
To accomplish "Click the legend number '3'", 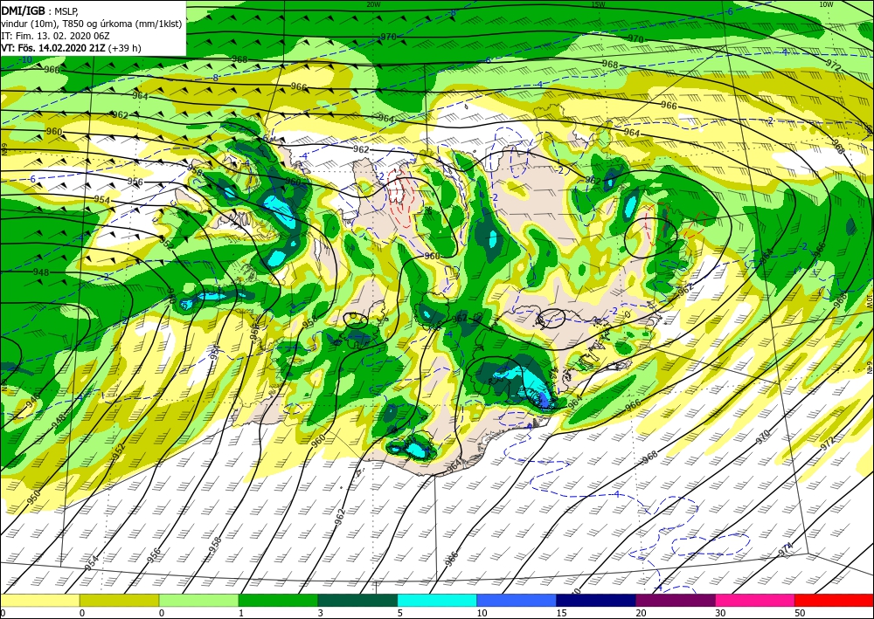I will tap(321, 613).
